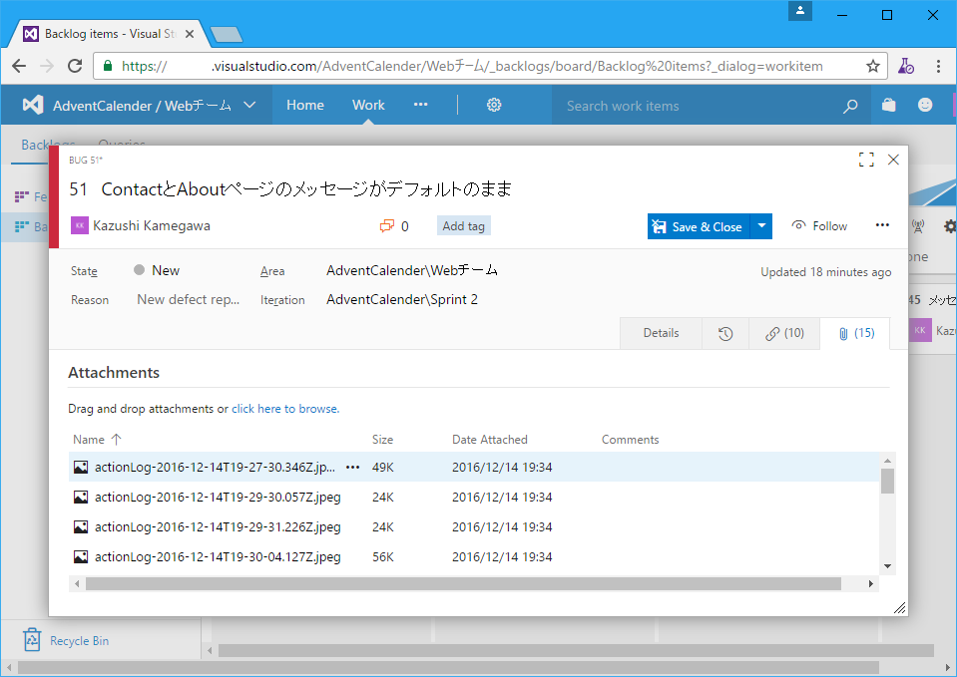
Task: Click the search magnifier icon
Action: coord(849,106)
